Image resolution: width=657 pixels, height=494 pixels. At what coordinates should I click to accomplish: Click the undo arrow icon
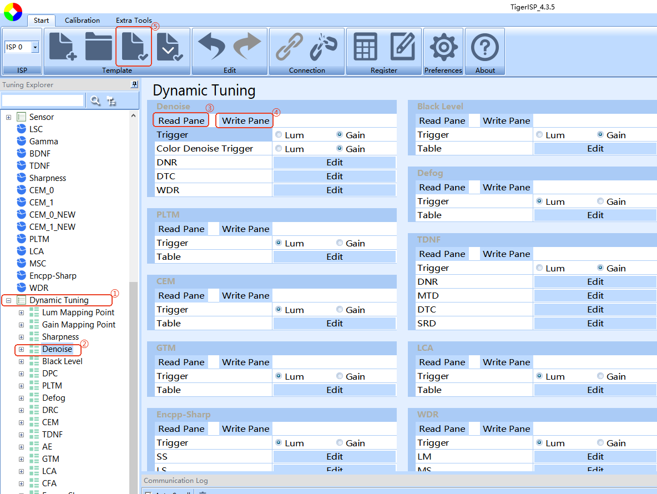tap(211, 47)
